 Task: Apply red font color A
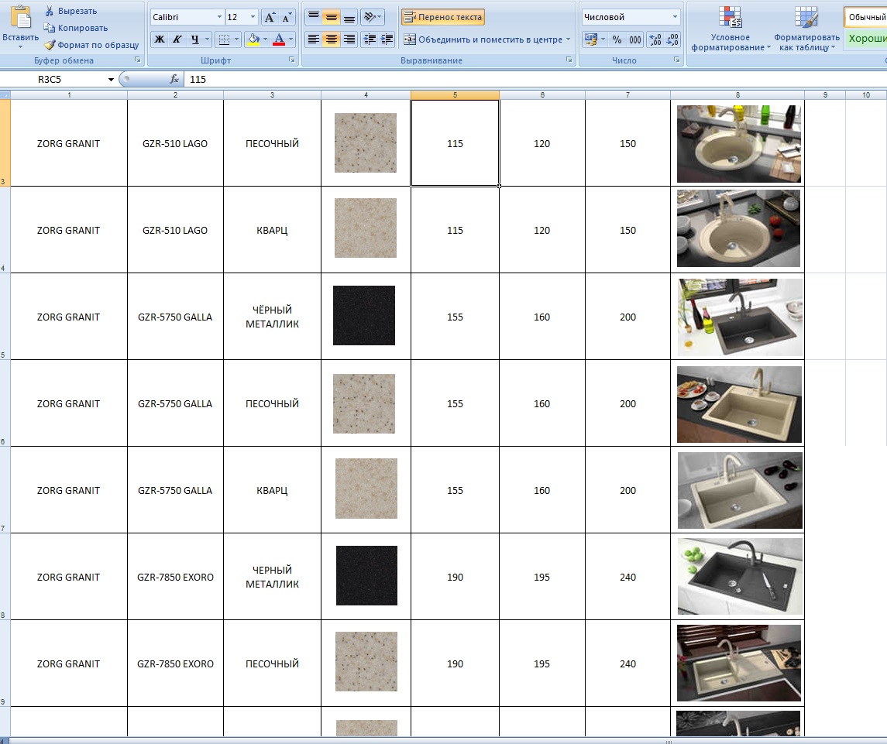279,39
